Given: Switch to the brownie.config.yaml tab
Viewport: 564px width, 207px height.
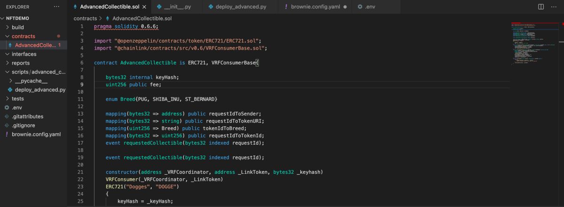Looking at the screenshot, I should pos(314,7).
